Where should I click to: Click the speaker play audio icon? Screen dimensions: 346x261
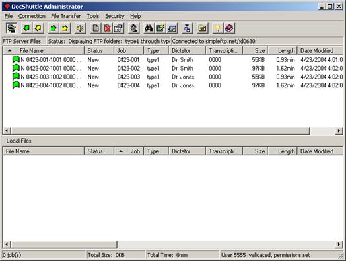pos(80,28)
